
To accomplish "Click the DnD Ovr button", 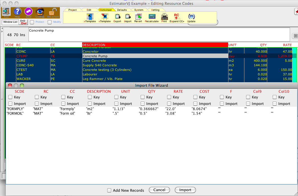I will pyautogui.click(x=24, y=22).
